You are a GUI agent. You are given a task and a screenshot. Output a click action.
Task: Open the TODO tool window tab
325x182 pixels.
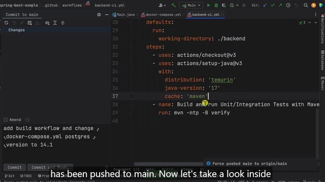(26, 176)
